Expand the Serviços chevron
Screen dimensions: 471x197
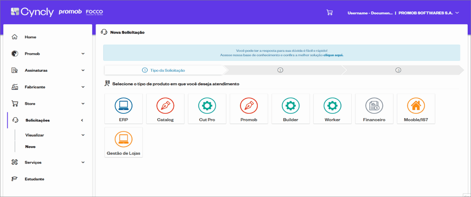coord(83,162)
